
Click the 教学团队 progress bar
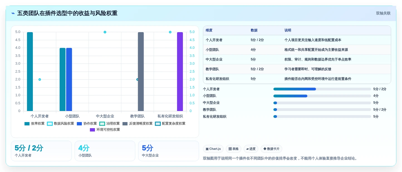click(322, 110)
